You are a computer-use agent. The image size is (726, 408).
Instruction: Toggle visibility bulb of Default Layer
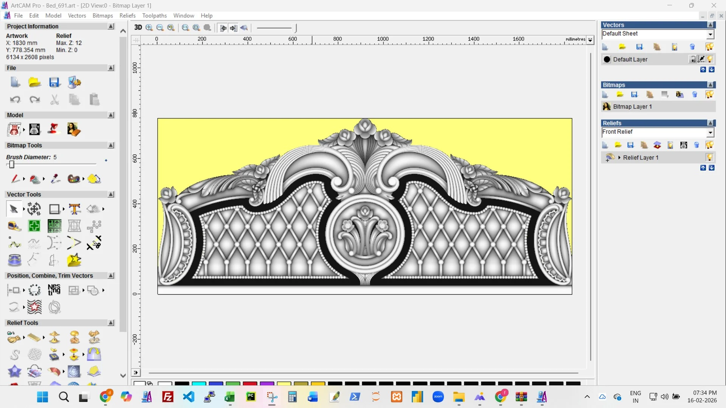point(710,59)
